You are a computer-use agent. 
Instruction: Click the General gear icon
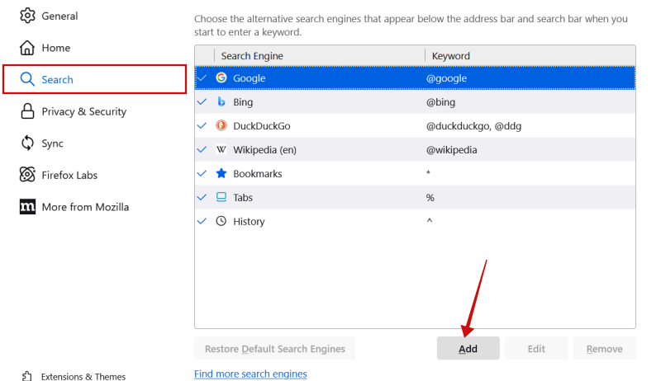tap(27, 16)
